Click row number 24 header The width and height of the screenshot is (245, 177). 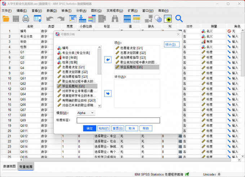tap(10, 152)
